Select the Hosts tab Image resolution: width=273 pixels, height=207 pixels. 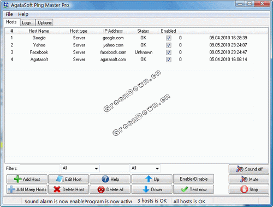(11, 22)
